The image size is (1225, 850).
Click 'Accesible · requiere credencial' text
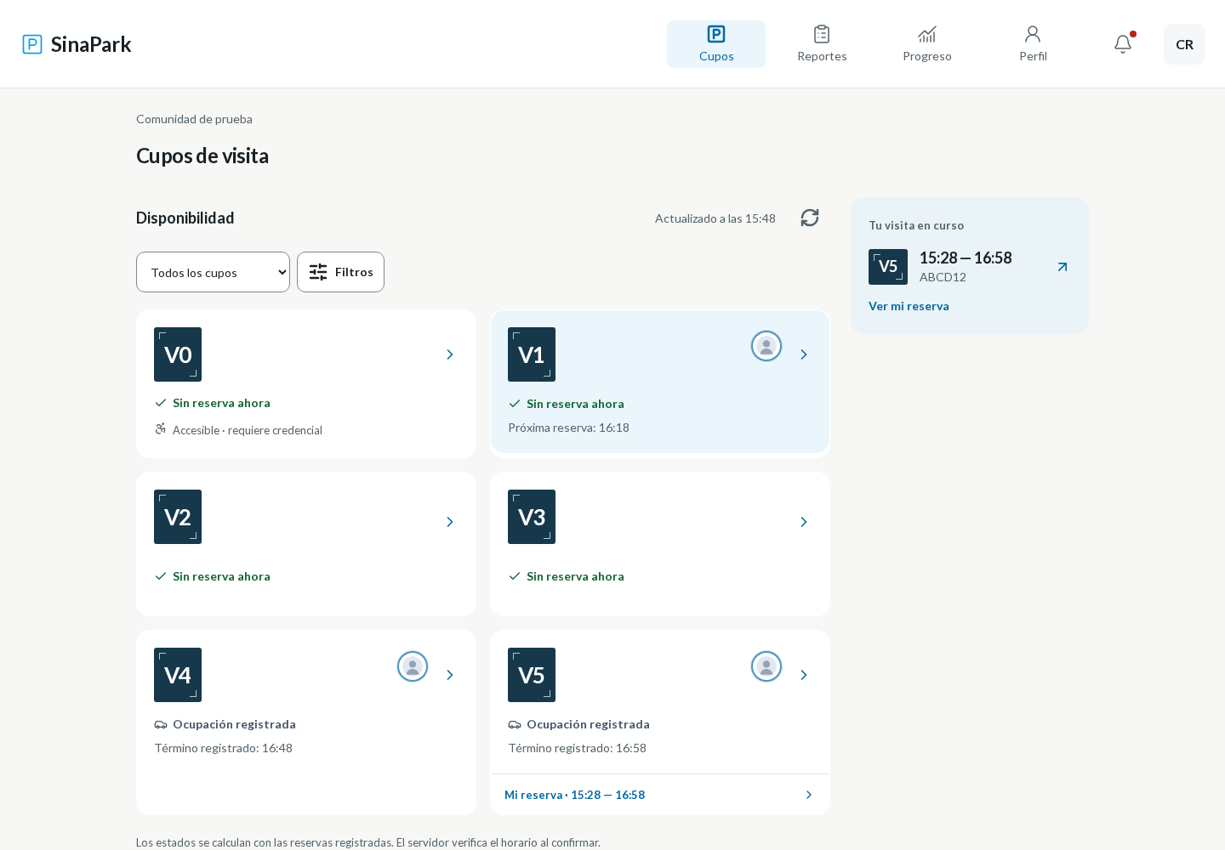pyautogui.click(x=248, y=430)
